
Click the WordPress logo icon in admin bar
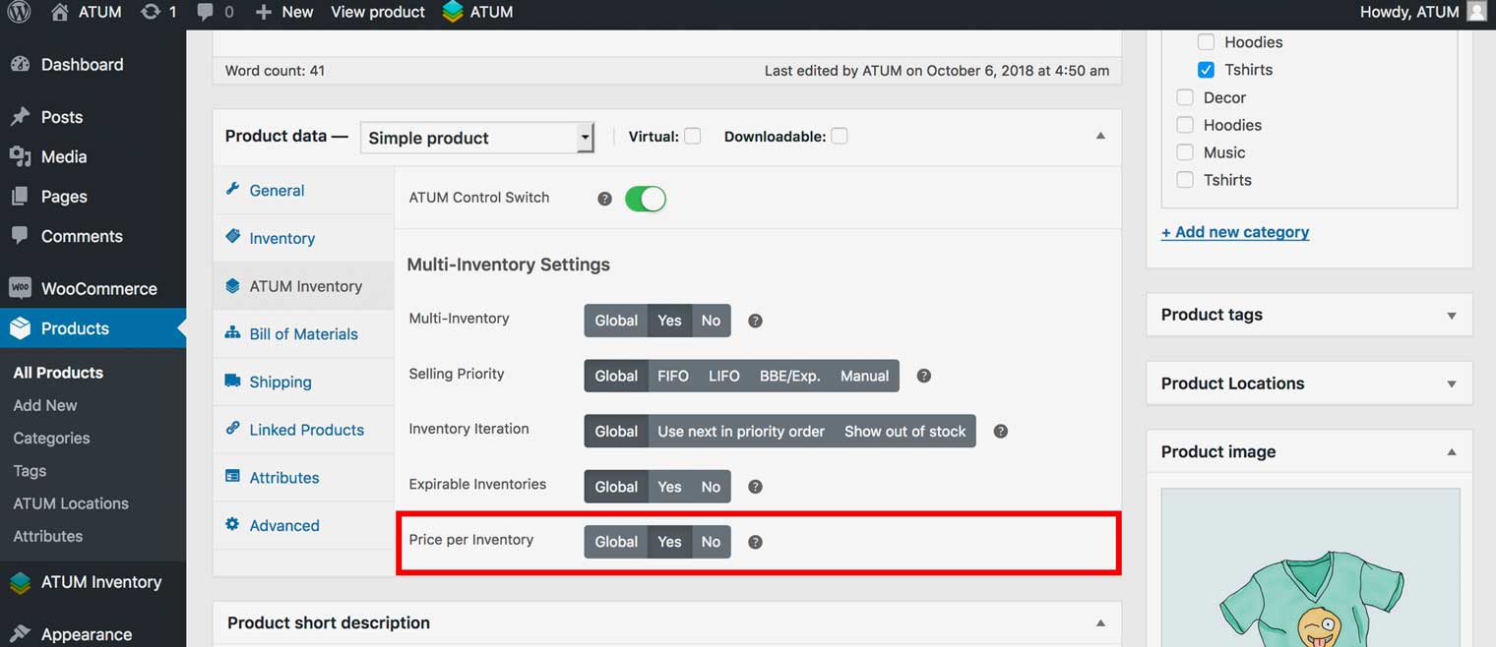(x=19, y=12)
